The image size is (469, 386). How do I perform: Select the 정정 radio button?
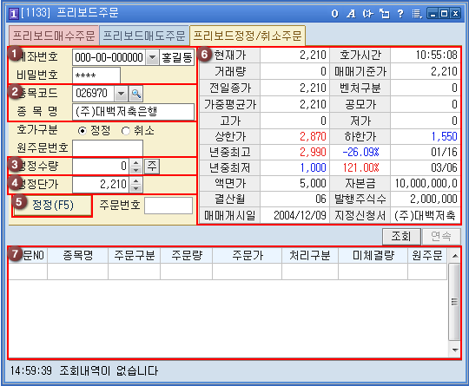pyautogui.click(x=82, y=131)
